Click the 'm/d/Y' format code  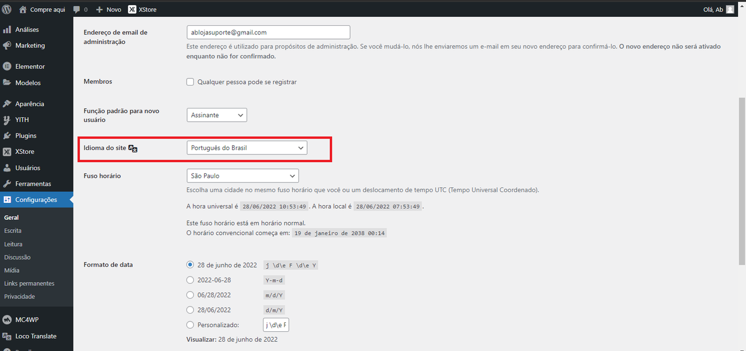[x=275, y=296]
